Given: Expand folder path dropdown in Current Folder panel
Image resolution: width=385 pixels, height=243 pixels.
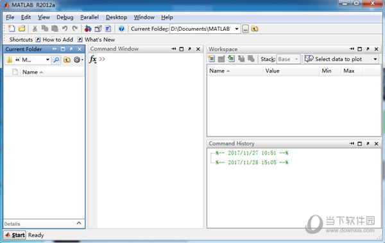Looking at the screenshot, I should tap(47, 60).
